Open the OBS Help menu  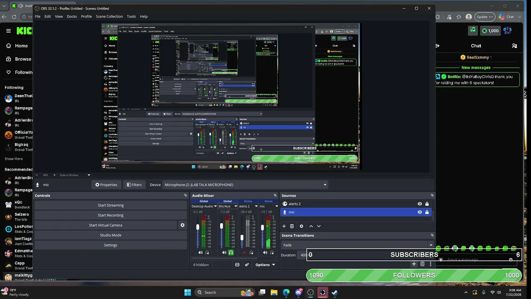click(144, 17)
